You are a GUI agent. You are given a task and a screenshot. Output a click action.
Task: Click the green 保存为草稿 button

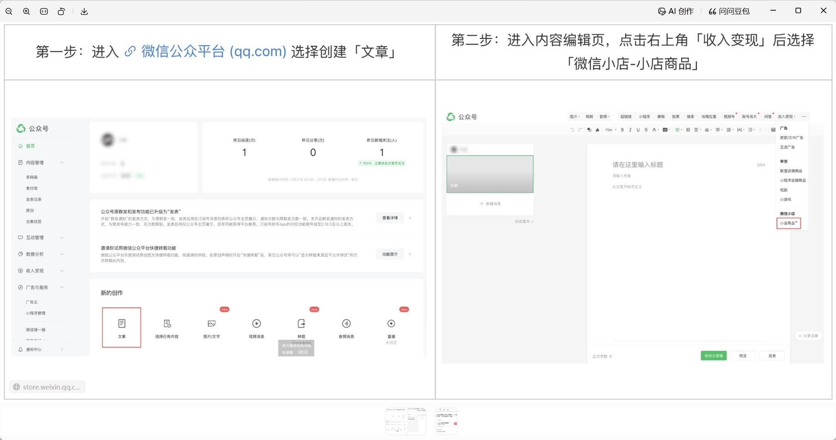click(x=713, y=356)
